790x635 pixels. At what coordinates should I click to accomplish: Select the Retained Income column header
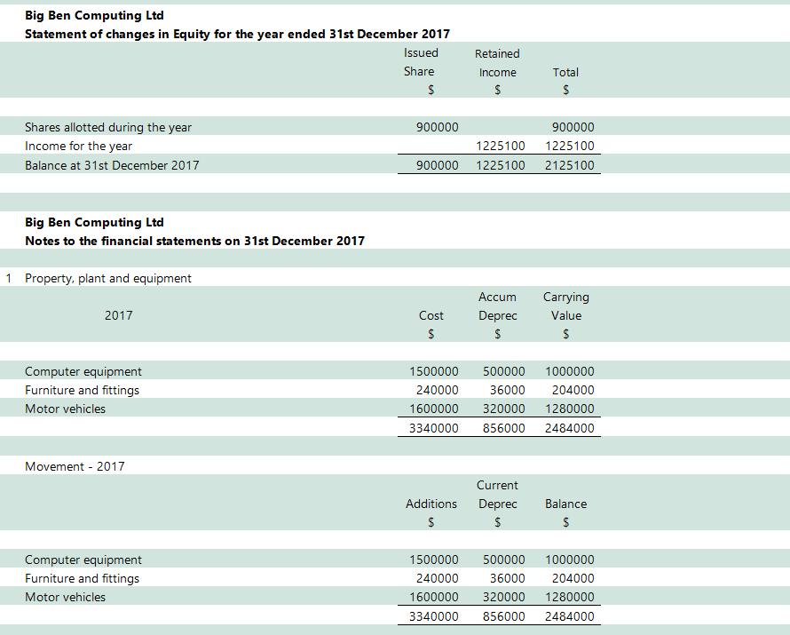[x=497, y=63]
